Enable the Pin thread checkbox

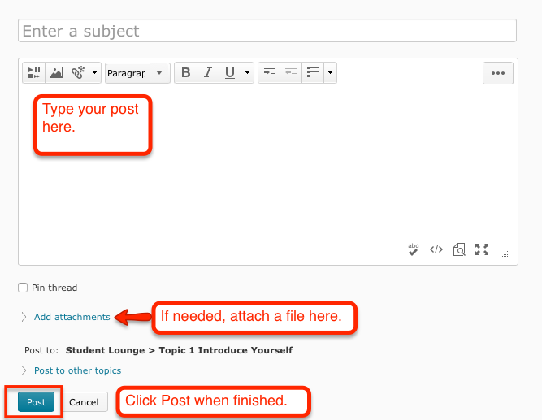coord(23,288)
